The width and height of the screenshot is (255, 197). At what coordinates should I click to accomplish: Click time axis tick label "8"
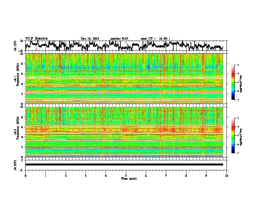point(186,176)
